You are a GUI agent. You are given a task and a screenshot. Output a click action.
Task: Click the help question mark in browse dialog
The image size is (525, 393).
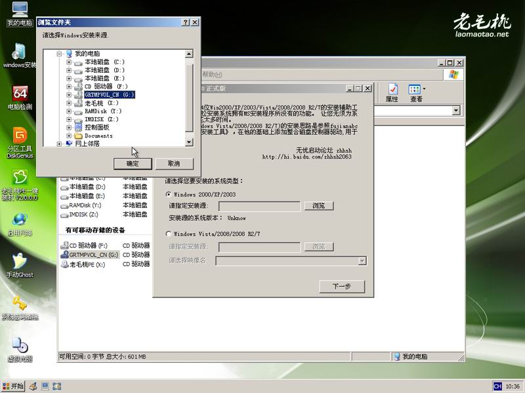(186, 22)
